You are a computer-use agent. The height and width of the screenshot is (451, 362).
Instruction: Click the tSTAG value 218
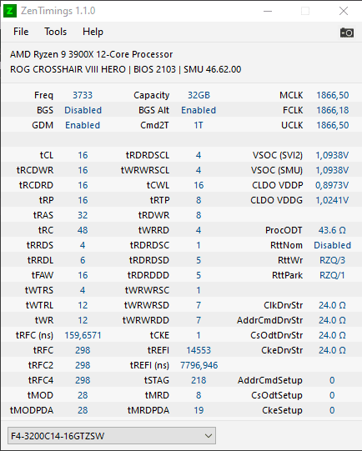tap(199, 380)
